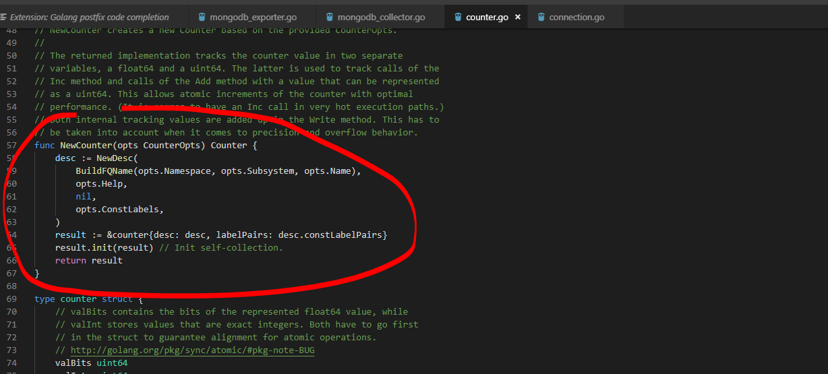The height and width of the screenshot is (374, 828).
Task: Click line number 50 in the gutter
Action: (11, 55)
